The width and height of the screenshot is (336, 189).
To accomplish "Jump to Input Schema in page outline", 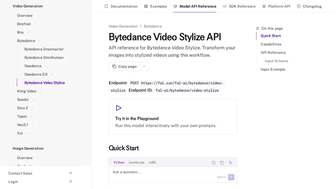I will coord(276,61).
